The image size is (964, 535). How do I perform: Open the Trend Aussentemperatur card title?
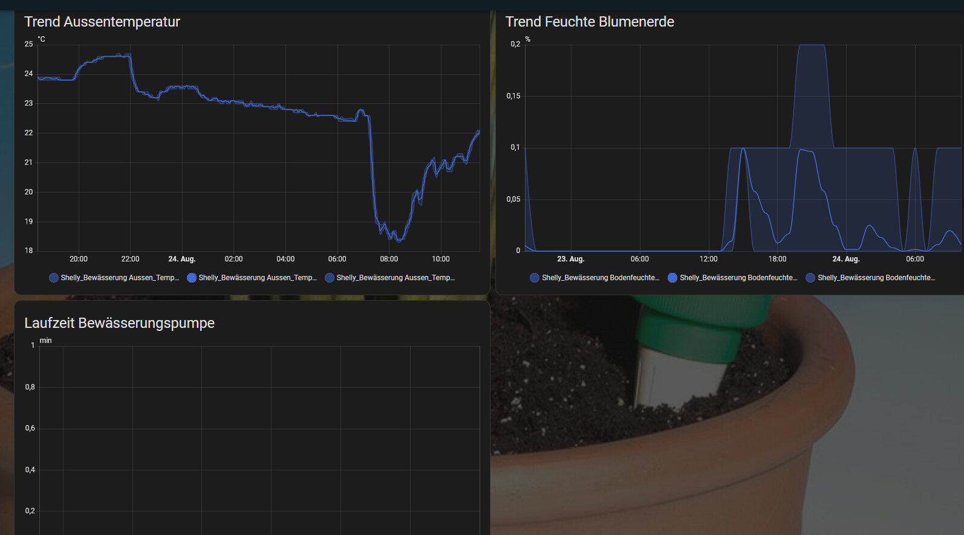coord(102,22)
